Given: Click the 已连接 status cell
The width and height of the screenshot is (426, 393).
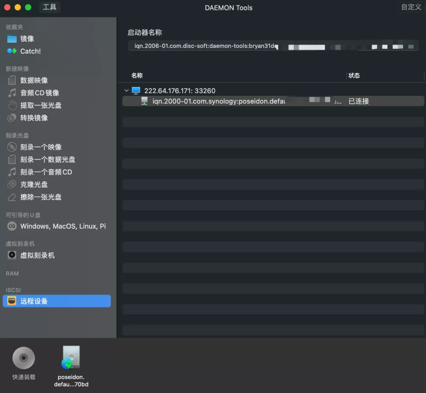Looking at the screenshot, I should click(x=359, y=101).
